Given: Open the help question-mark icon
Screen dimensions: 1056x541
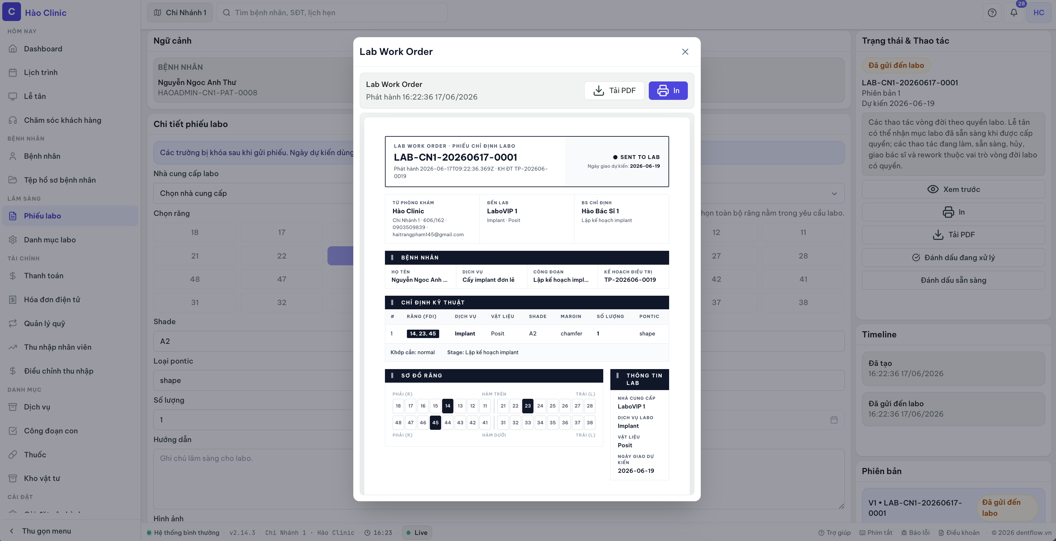Looking at the screenshot, I should coord(992,13).
